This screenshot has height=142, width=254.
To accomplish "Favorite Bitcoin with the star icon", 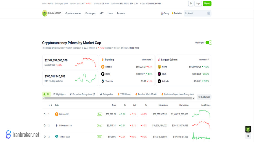I will click(x=45, y=114).
